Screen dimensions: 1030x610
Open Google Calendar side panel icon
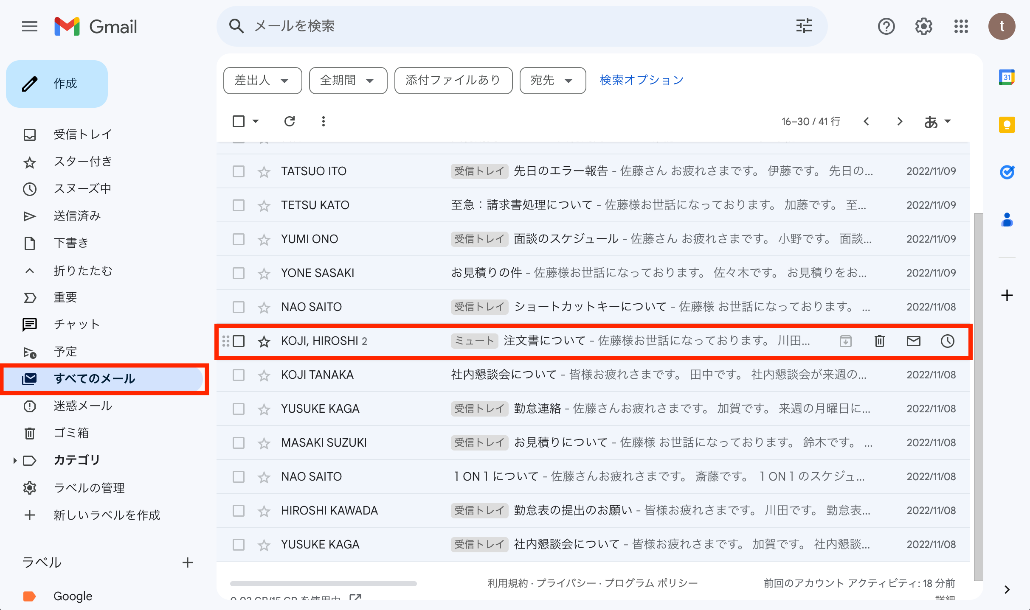pyautogui.click(x=1007, y=78)
